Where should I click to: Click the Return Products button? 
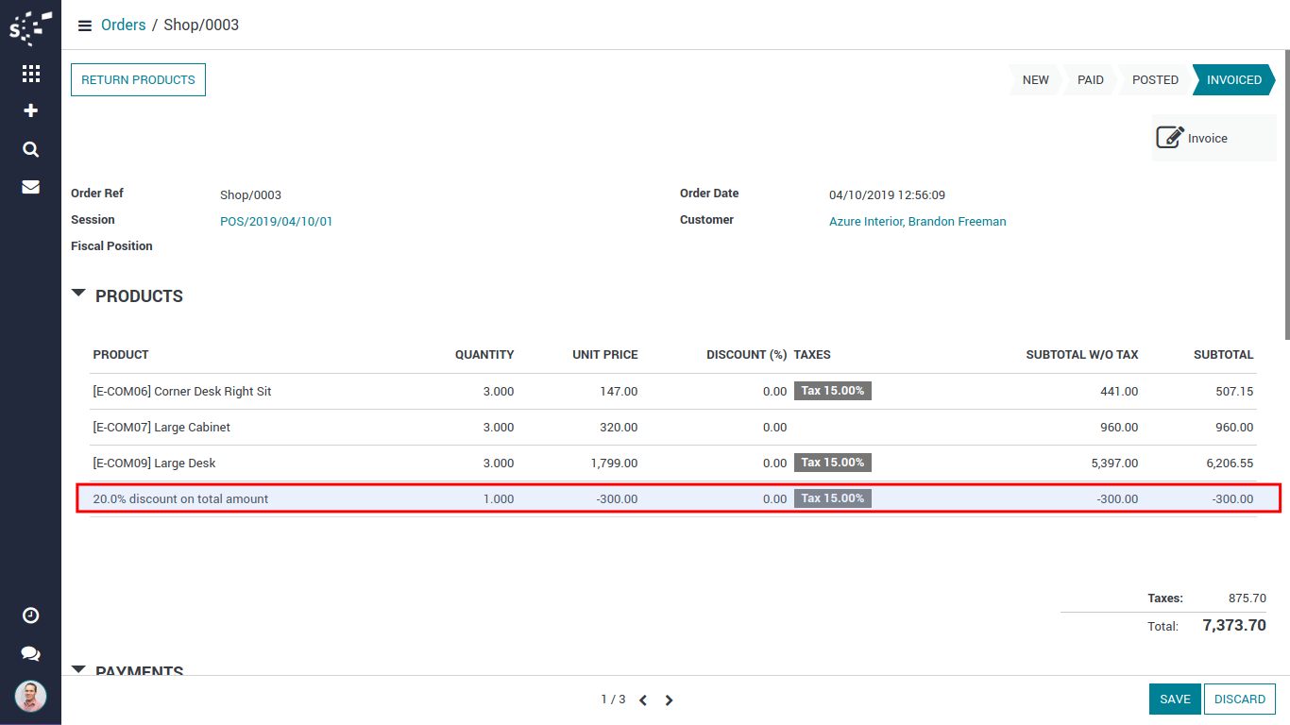[x=138, y=80]
